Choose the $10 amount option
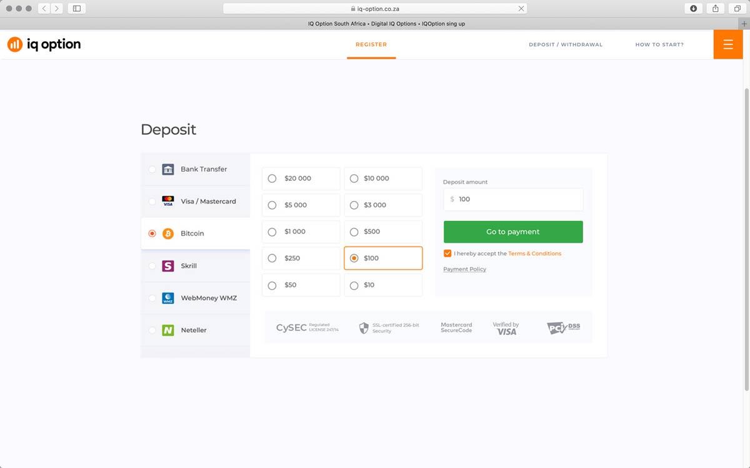 pos(383,285)
